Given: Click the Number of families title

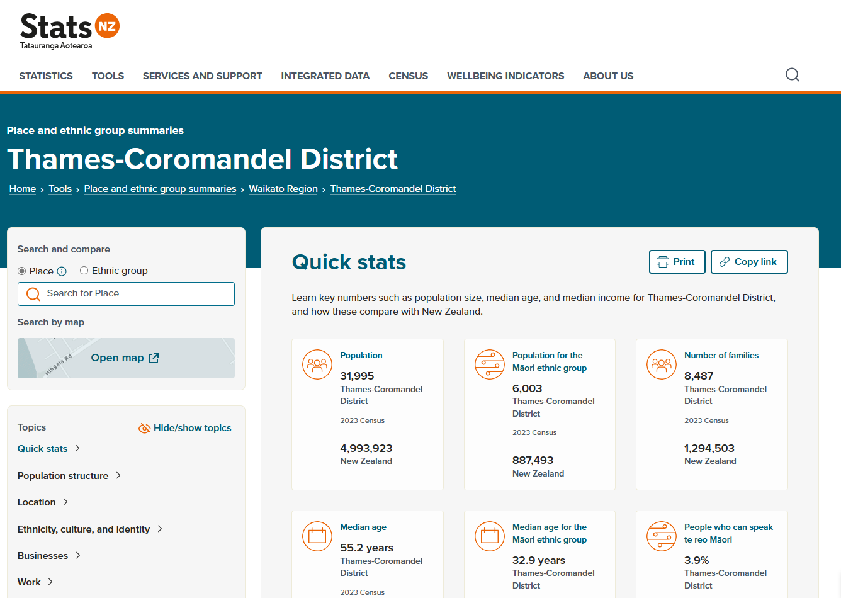Looking at the screenshot, I should [721, 356].
